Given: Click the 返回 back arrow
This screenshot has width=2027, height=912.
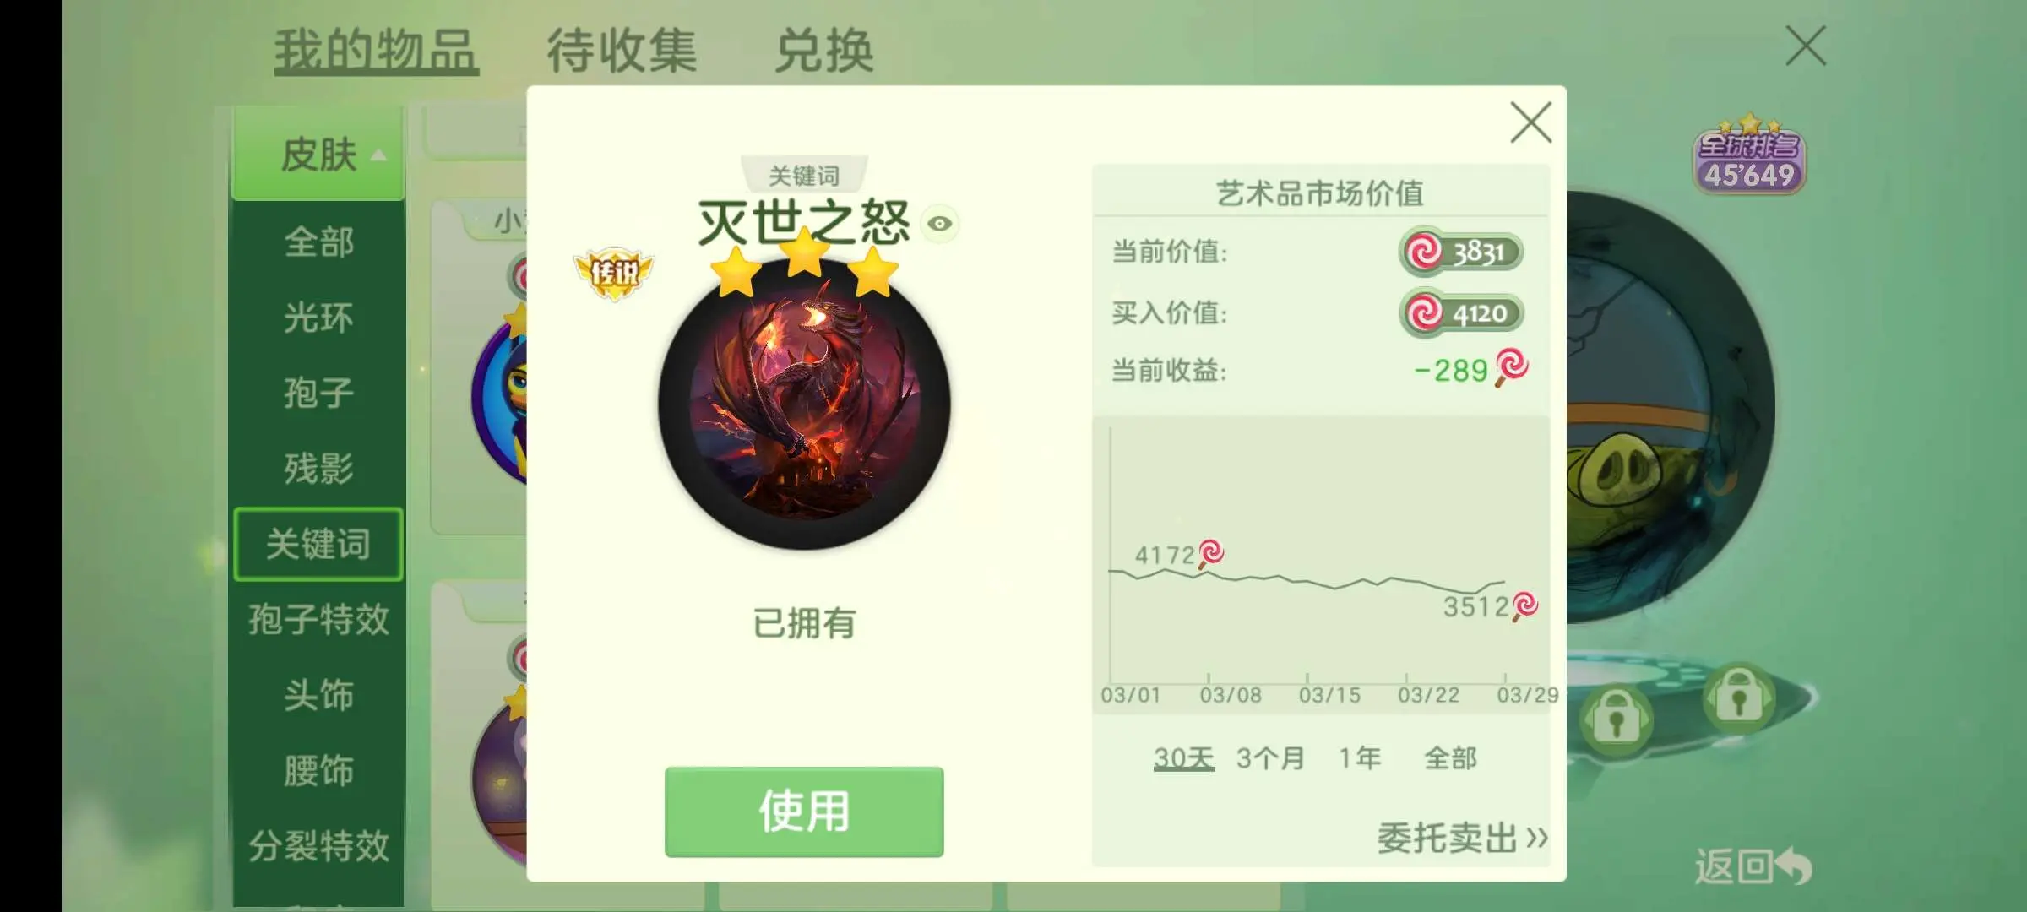Looking at the screenshot, I should [1753, 866].
